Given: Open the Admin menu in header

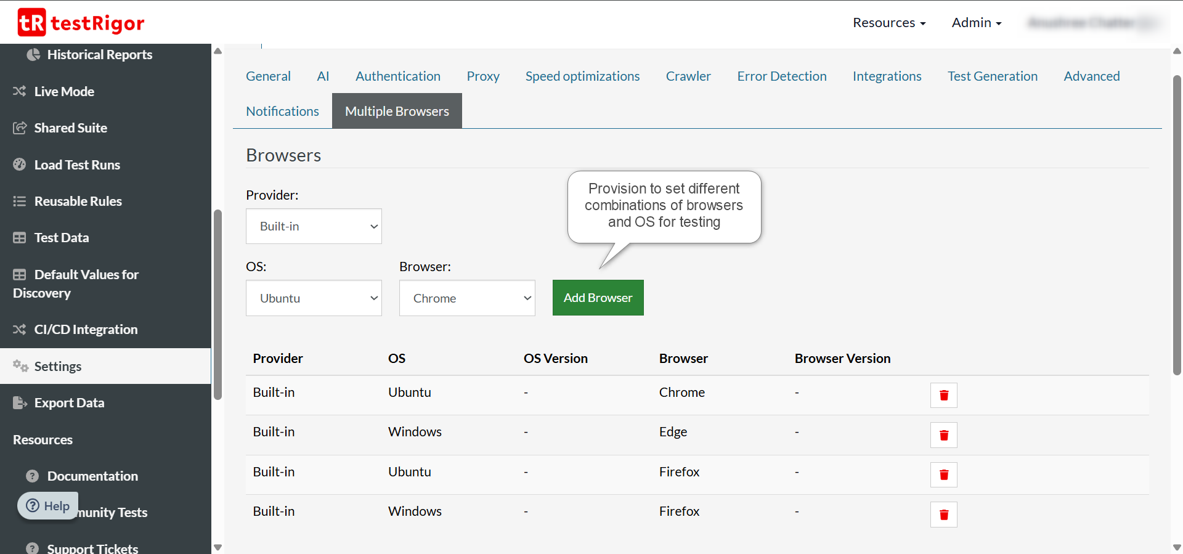Looking at the screenshot, I should click(976, 23).
